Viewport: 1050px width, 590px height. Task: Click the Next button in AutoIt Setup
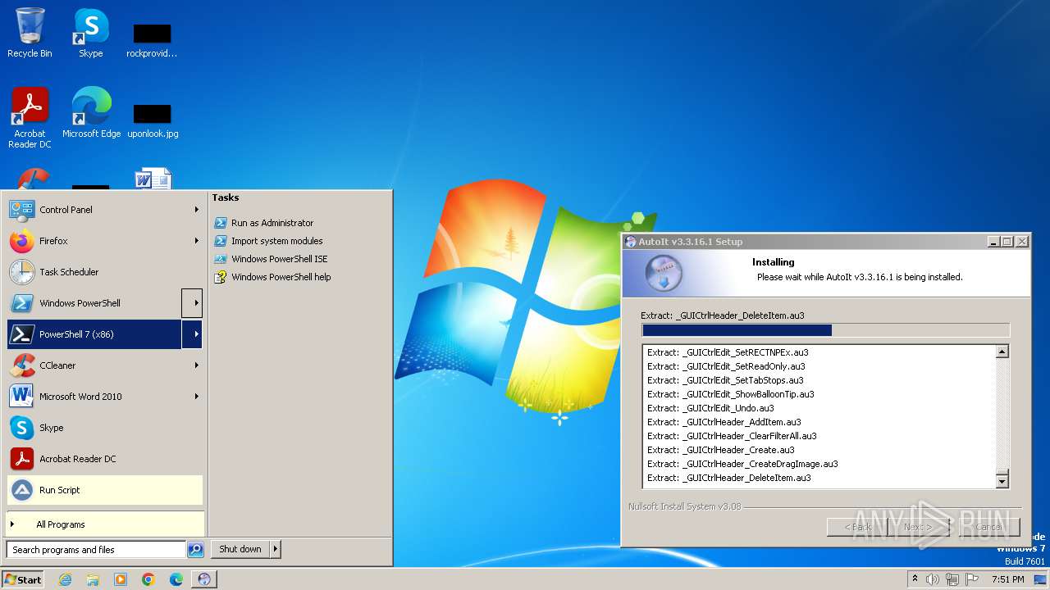pyautogui.click(x=918, y=527)
